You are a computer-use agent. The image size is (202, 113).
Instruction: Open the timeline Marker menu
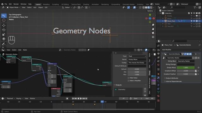click(33, 99)
